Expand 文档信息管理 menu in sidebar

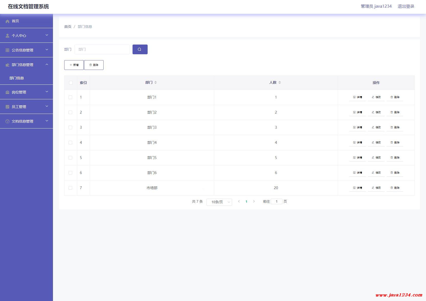(x=26, y=121)
